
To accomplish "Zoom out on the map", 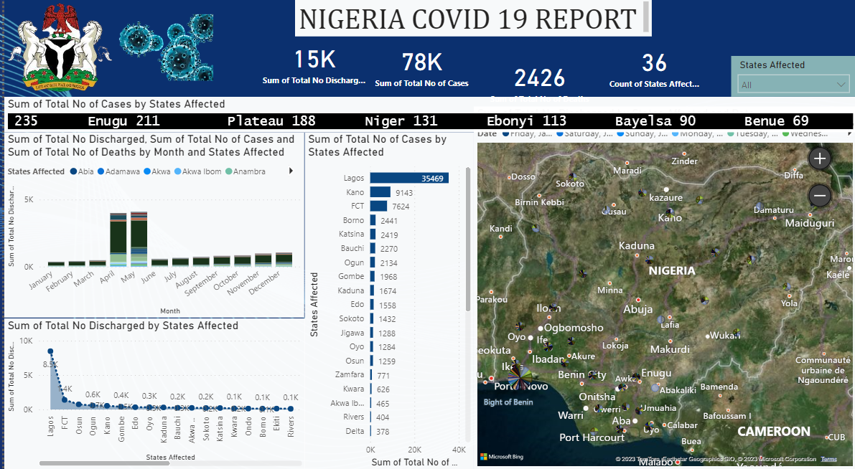I will [x=819, y=195].
